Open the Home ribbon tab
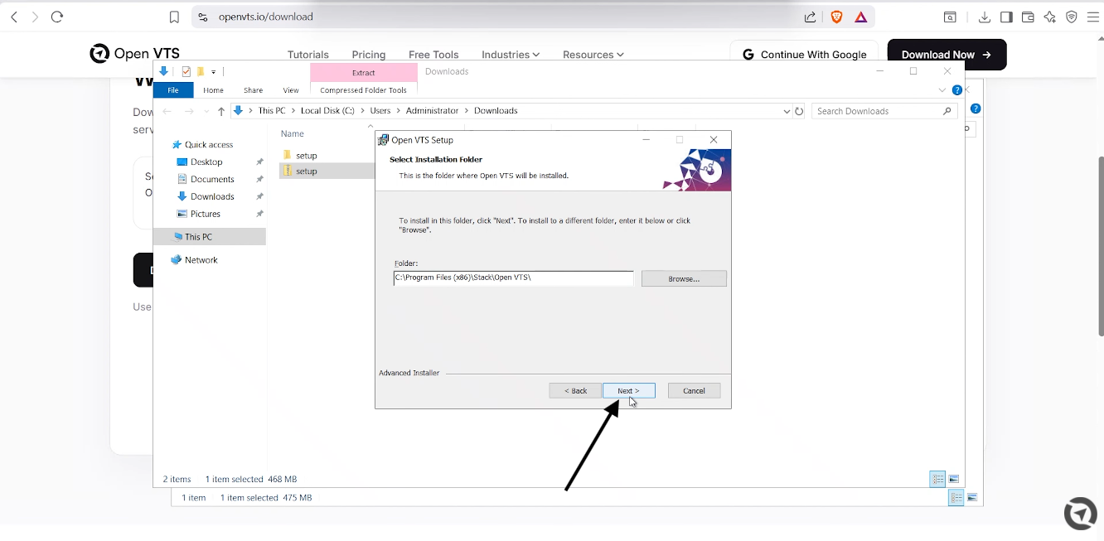The width and height of the screenshot is (1104, 541). click(213, 90)
